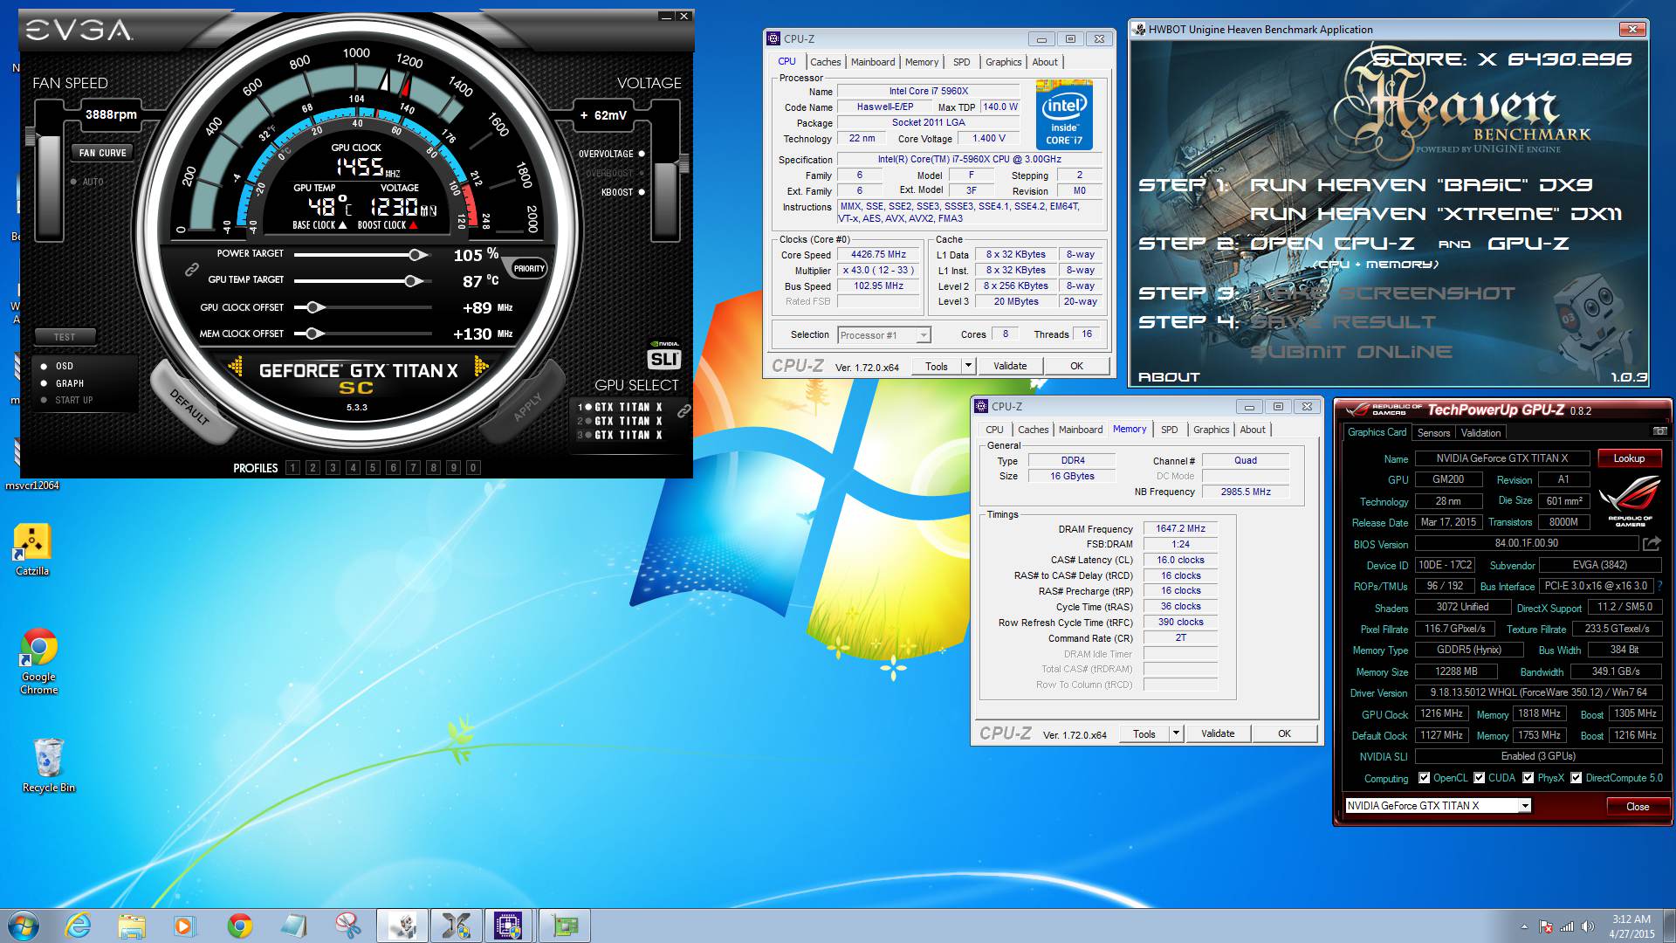
Task: Toggle the DirectCompute 5.0 checkbox
Action: coord(1576,777)
